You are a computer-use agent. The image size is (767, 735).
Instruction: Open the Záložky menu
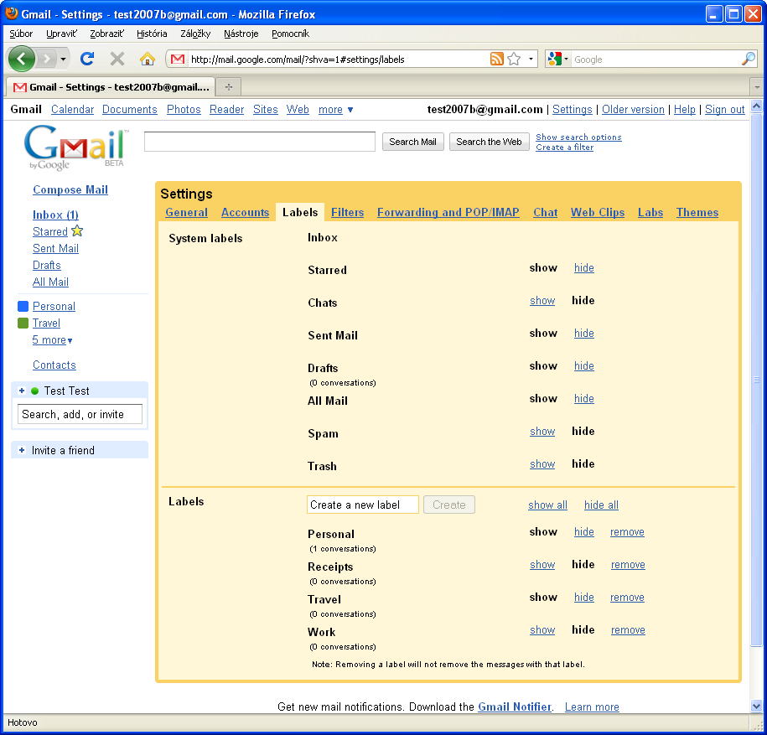195,34
